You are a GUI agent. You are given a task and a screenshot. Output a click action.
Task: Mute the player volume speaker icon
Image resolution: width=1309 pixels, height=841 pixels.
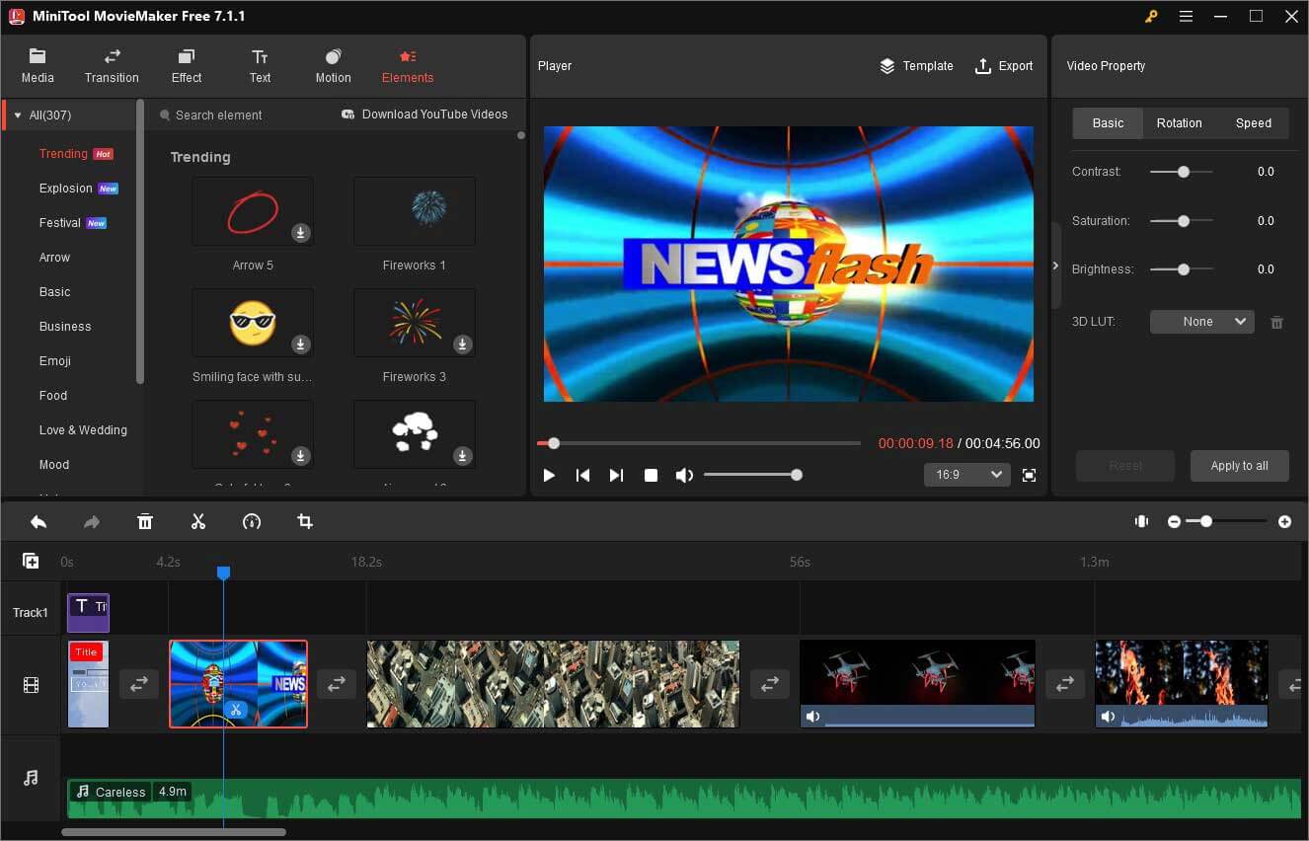click(684, 475)
